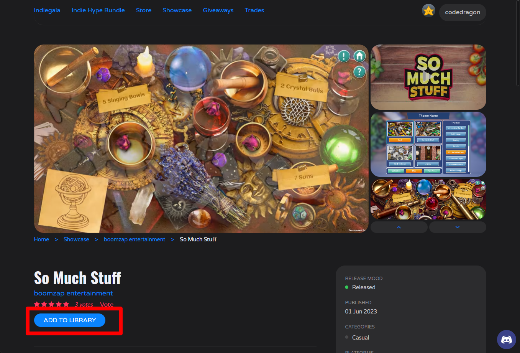
Task: Open the Showcase nav item in the header
Action: [x=177, y=10]
